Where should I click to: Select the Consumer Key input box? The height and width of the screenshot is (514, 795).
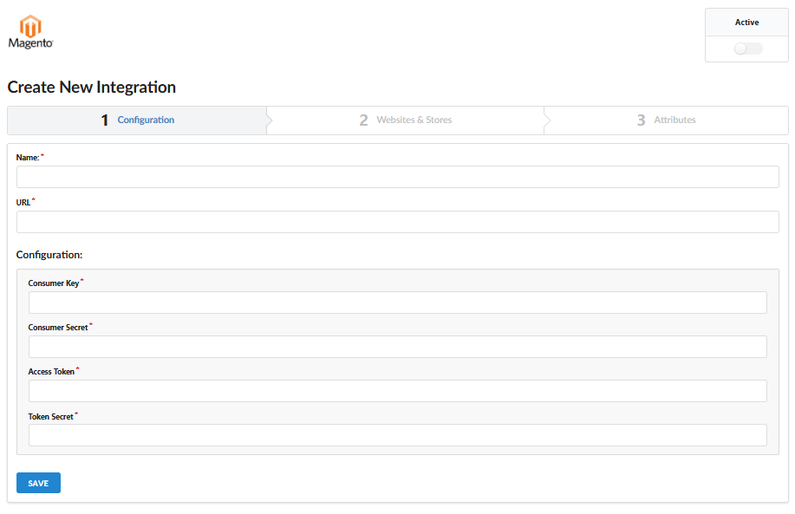coord(397,303)
